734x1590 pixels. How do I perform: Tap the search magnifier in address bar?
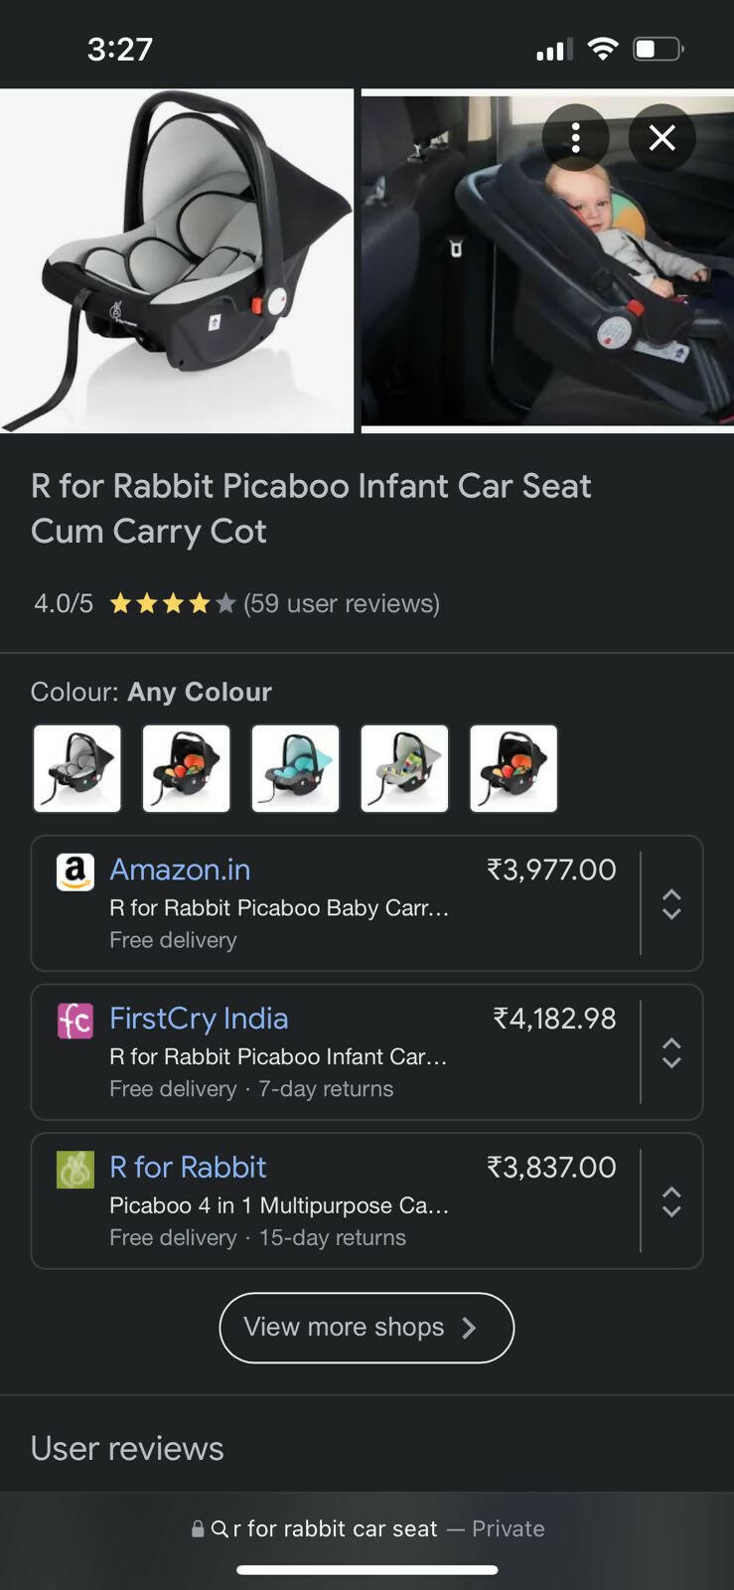(220, 1528)
